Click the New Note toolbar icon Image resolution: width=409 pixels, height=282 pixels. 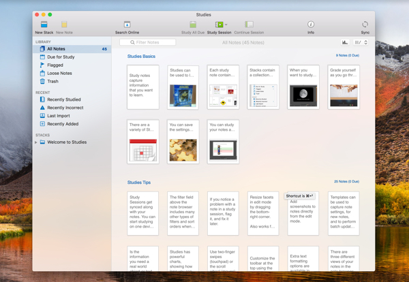click(64, 25)
